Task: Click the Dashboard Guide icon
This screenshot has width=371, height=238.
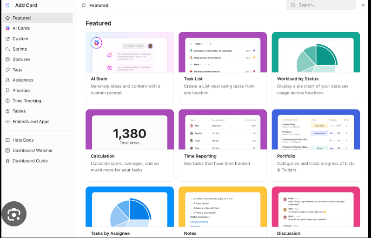Action: click(7, 161)
